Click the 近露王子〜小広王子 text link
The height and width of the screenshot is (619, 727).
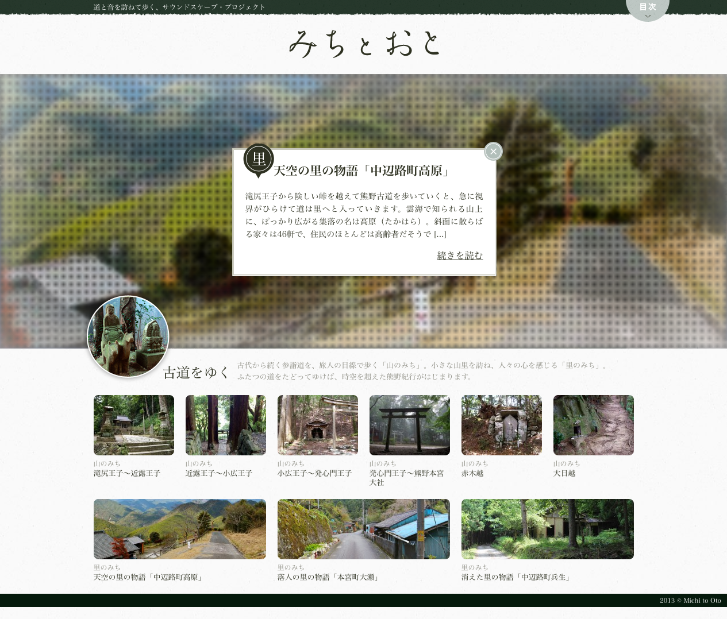[x=219, y=473]
